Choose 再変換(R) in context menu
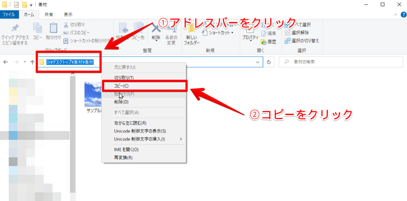The height and width of the screenshot is (201, 407). 144,158
